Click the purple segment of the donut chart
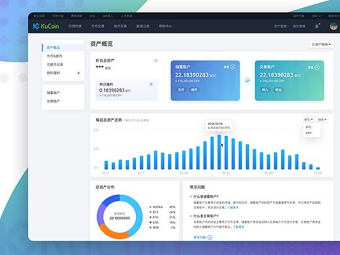This screenshot has height=255, width=340. tap(101, 214)
